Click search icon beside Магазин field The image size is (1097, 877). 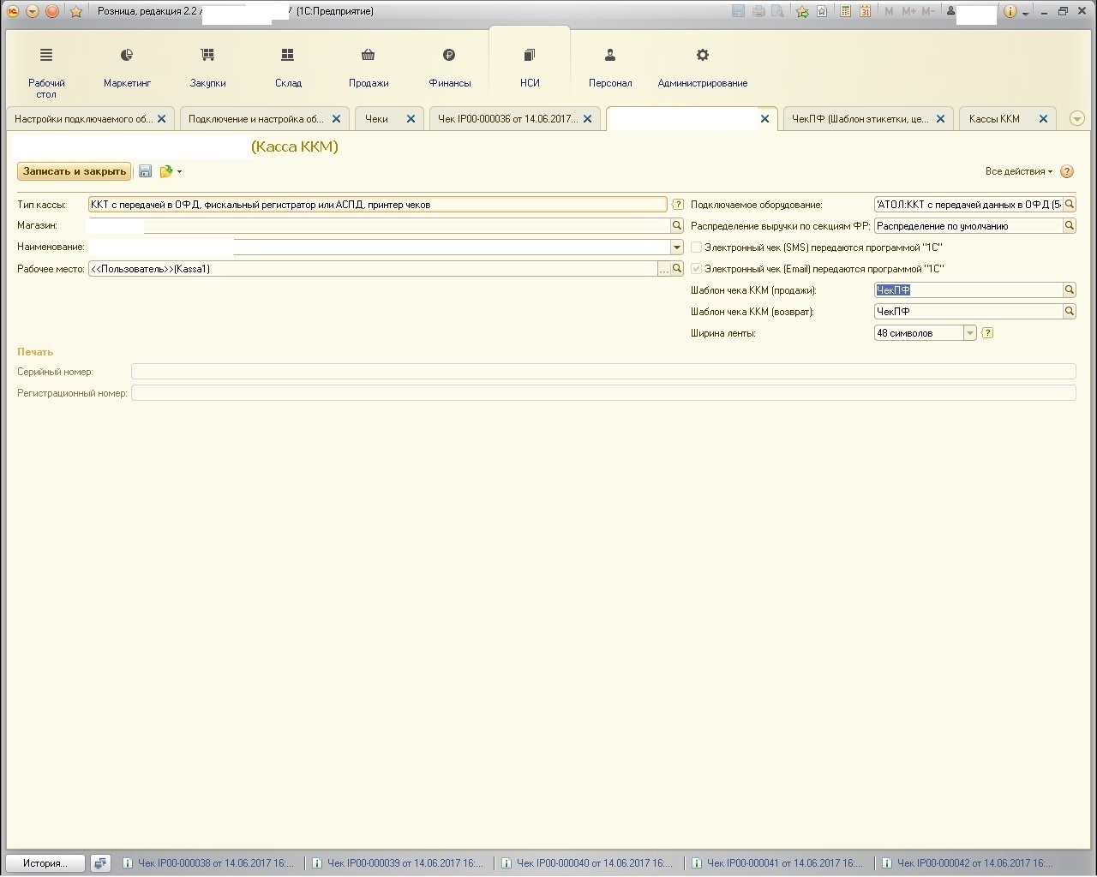pyautogui.click(x=677, y=226)
